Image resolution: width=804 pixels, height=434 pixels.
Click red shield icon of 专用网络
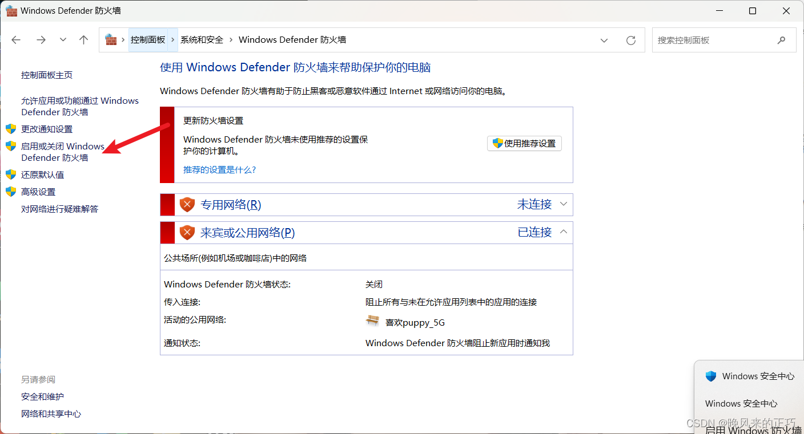point(187,205)
